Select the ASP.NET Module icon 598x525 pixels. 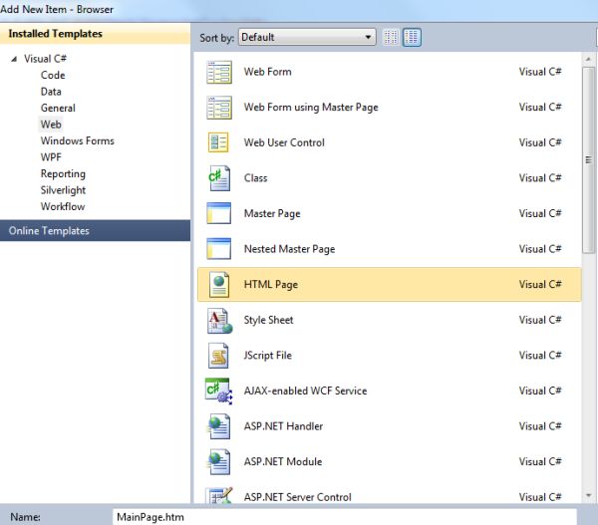218,461
